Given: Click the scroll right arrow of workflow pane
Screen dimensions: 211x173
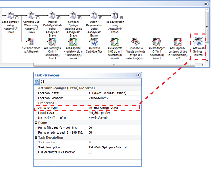Looking at the screenshot, I should click(x=203, y=65).
